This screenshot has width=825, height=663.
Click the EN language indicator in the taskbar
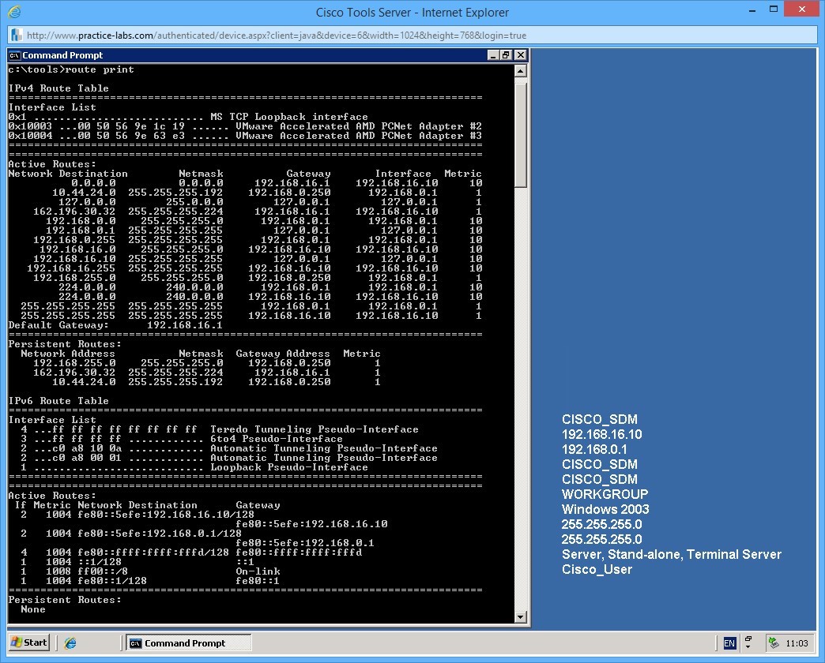[x=729, y=642]
